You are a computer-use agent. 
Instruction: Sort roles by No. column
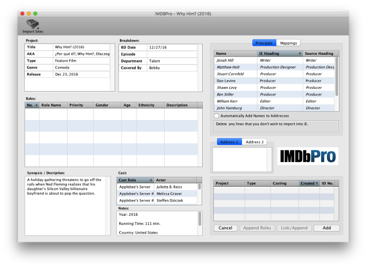(x=32, y=105)
